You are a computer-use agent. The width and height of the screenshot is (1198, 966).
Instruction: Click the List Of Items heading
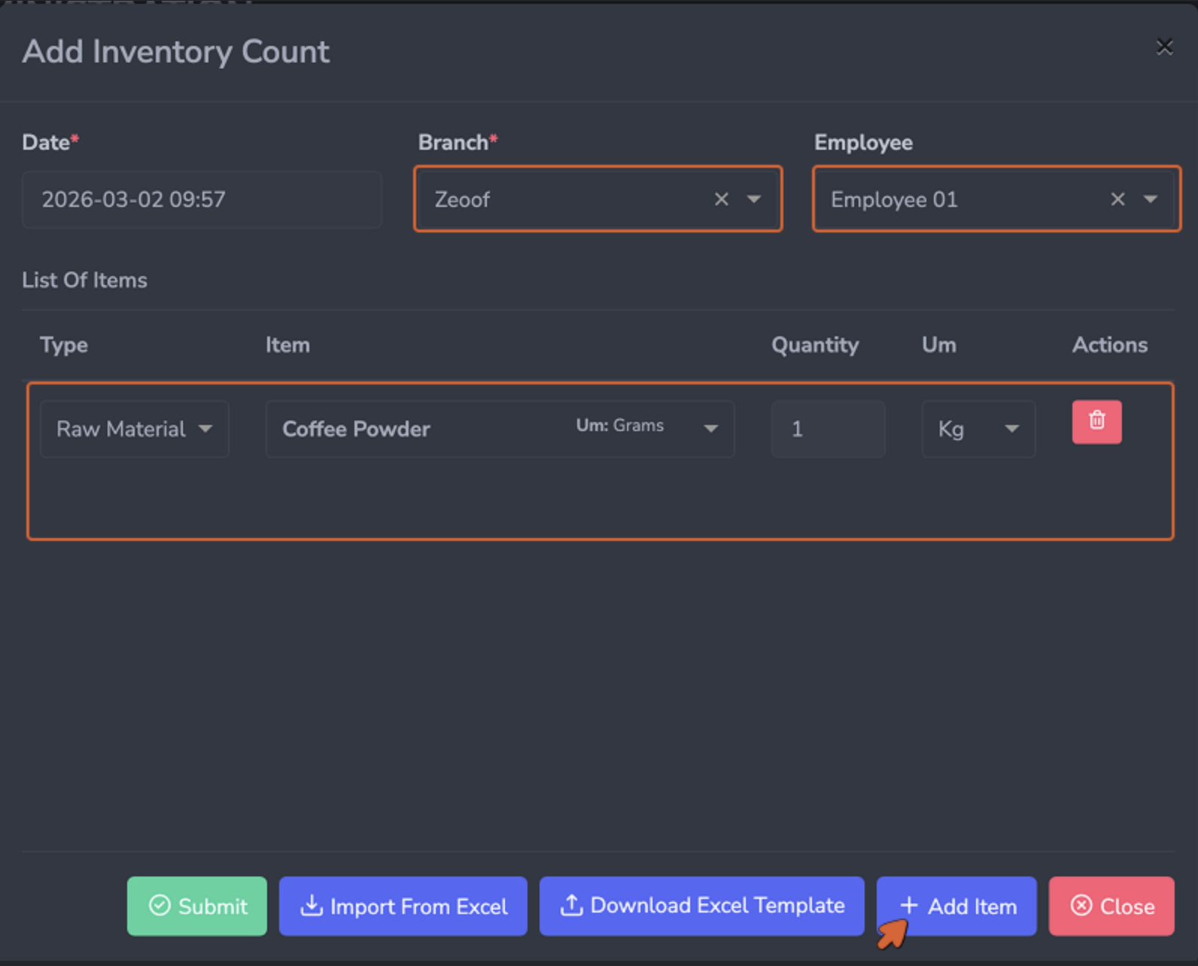click(x=84, y=280)
